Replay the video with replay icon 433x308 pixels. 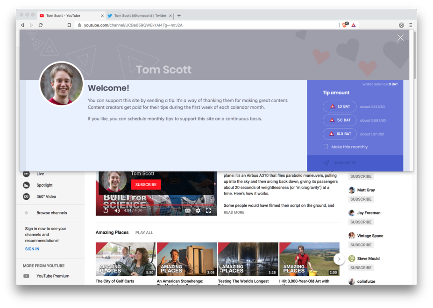(106, 210)
